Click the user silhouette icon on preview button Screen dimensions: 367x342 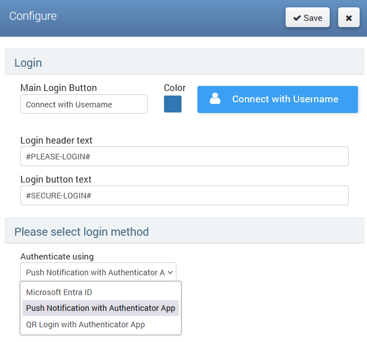[x=215, y=99]
